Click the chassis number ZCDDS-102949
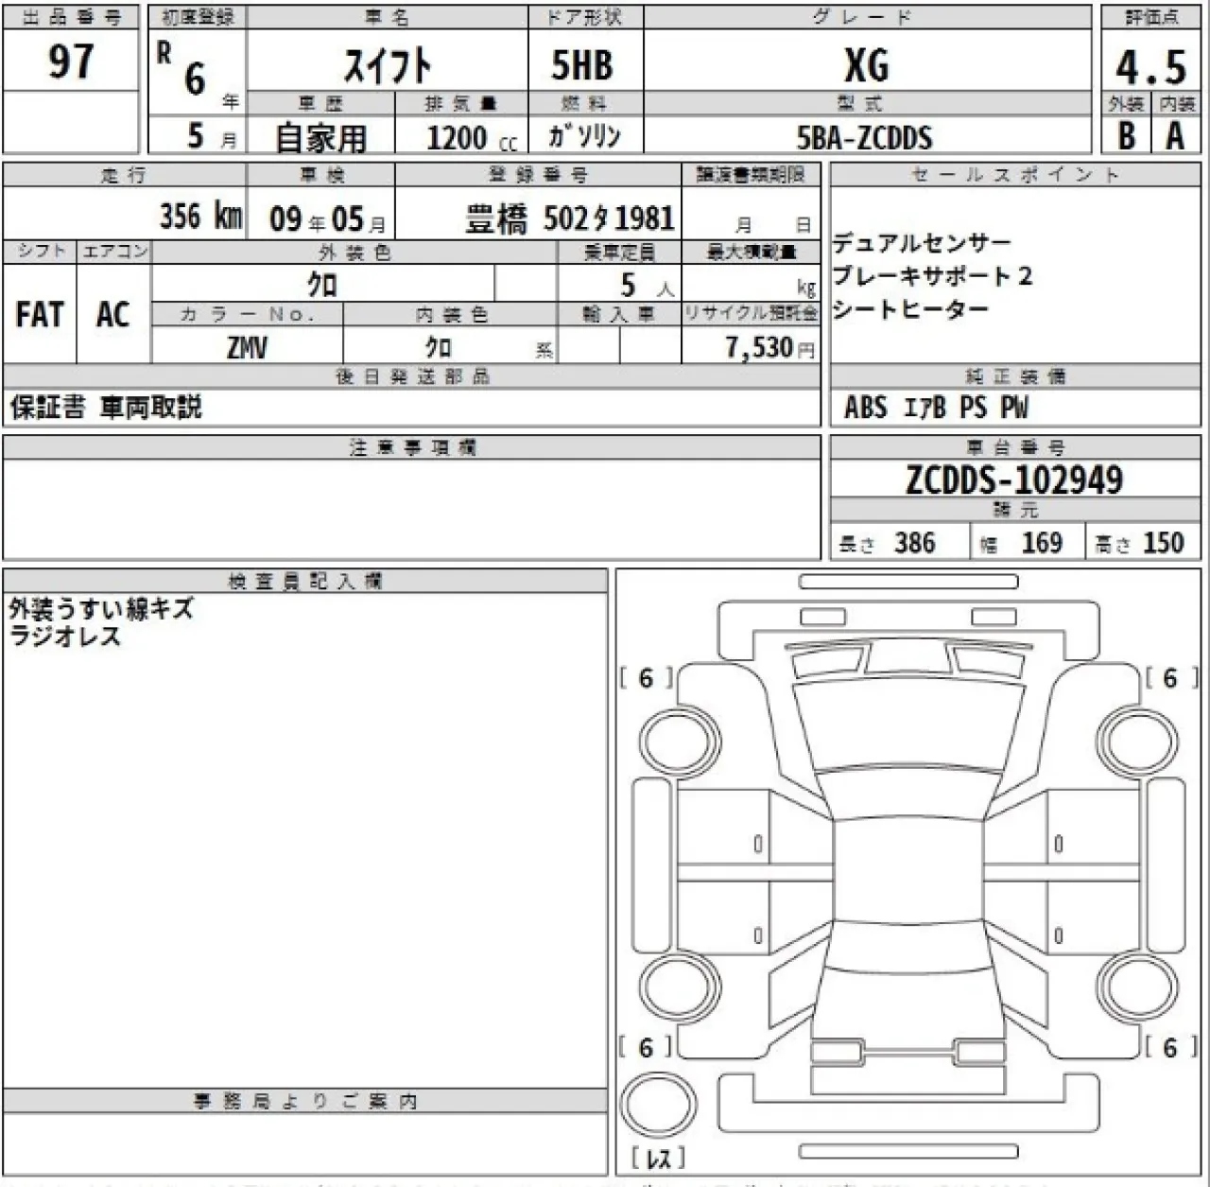The width and height of the screenshot is (1210, 1187). (1015, 480)
